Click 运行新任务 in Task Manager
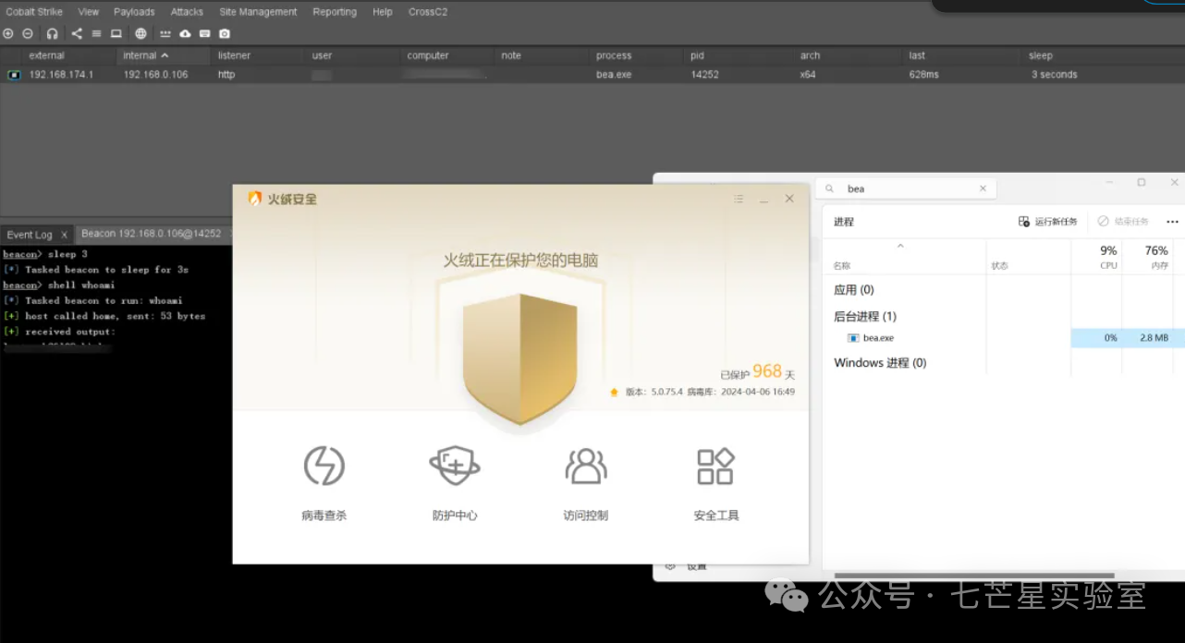The height and width of the screenshot is (643, 1185). click(1047, 222)
